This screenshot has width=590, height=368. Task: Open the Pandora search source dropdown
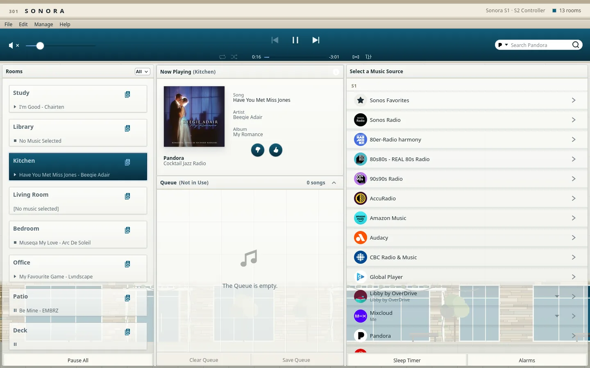coord(503,45)
